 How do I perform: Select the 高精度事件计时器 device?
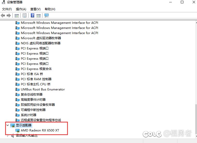(33, 100)
